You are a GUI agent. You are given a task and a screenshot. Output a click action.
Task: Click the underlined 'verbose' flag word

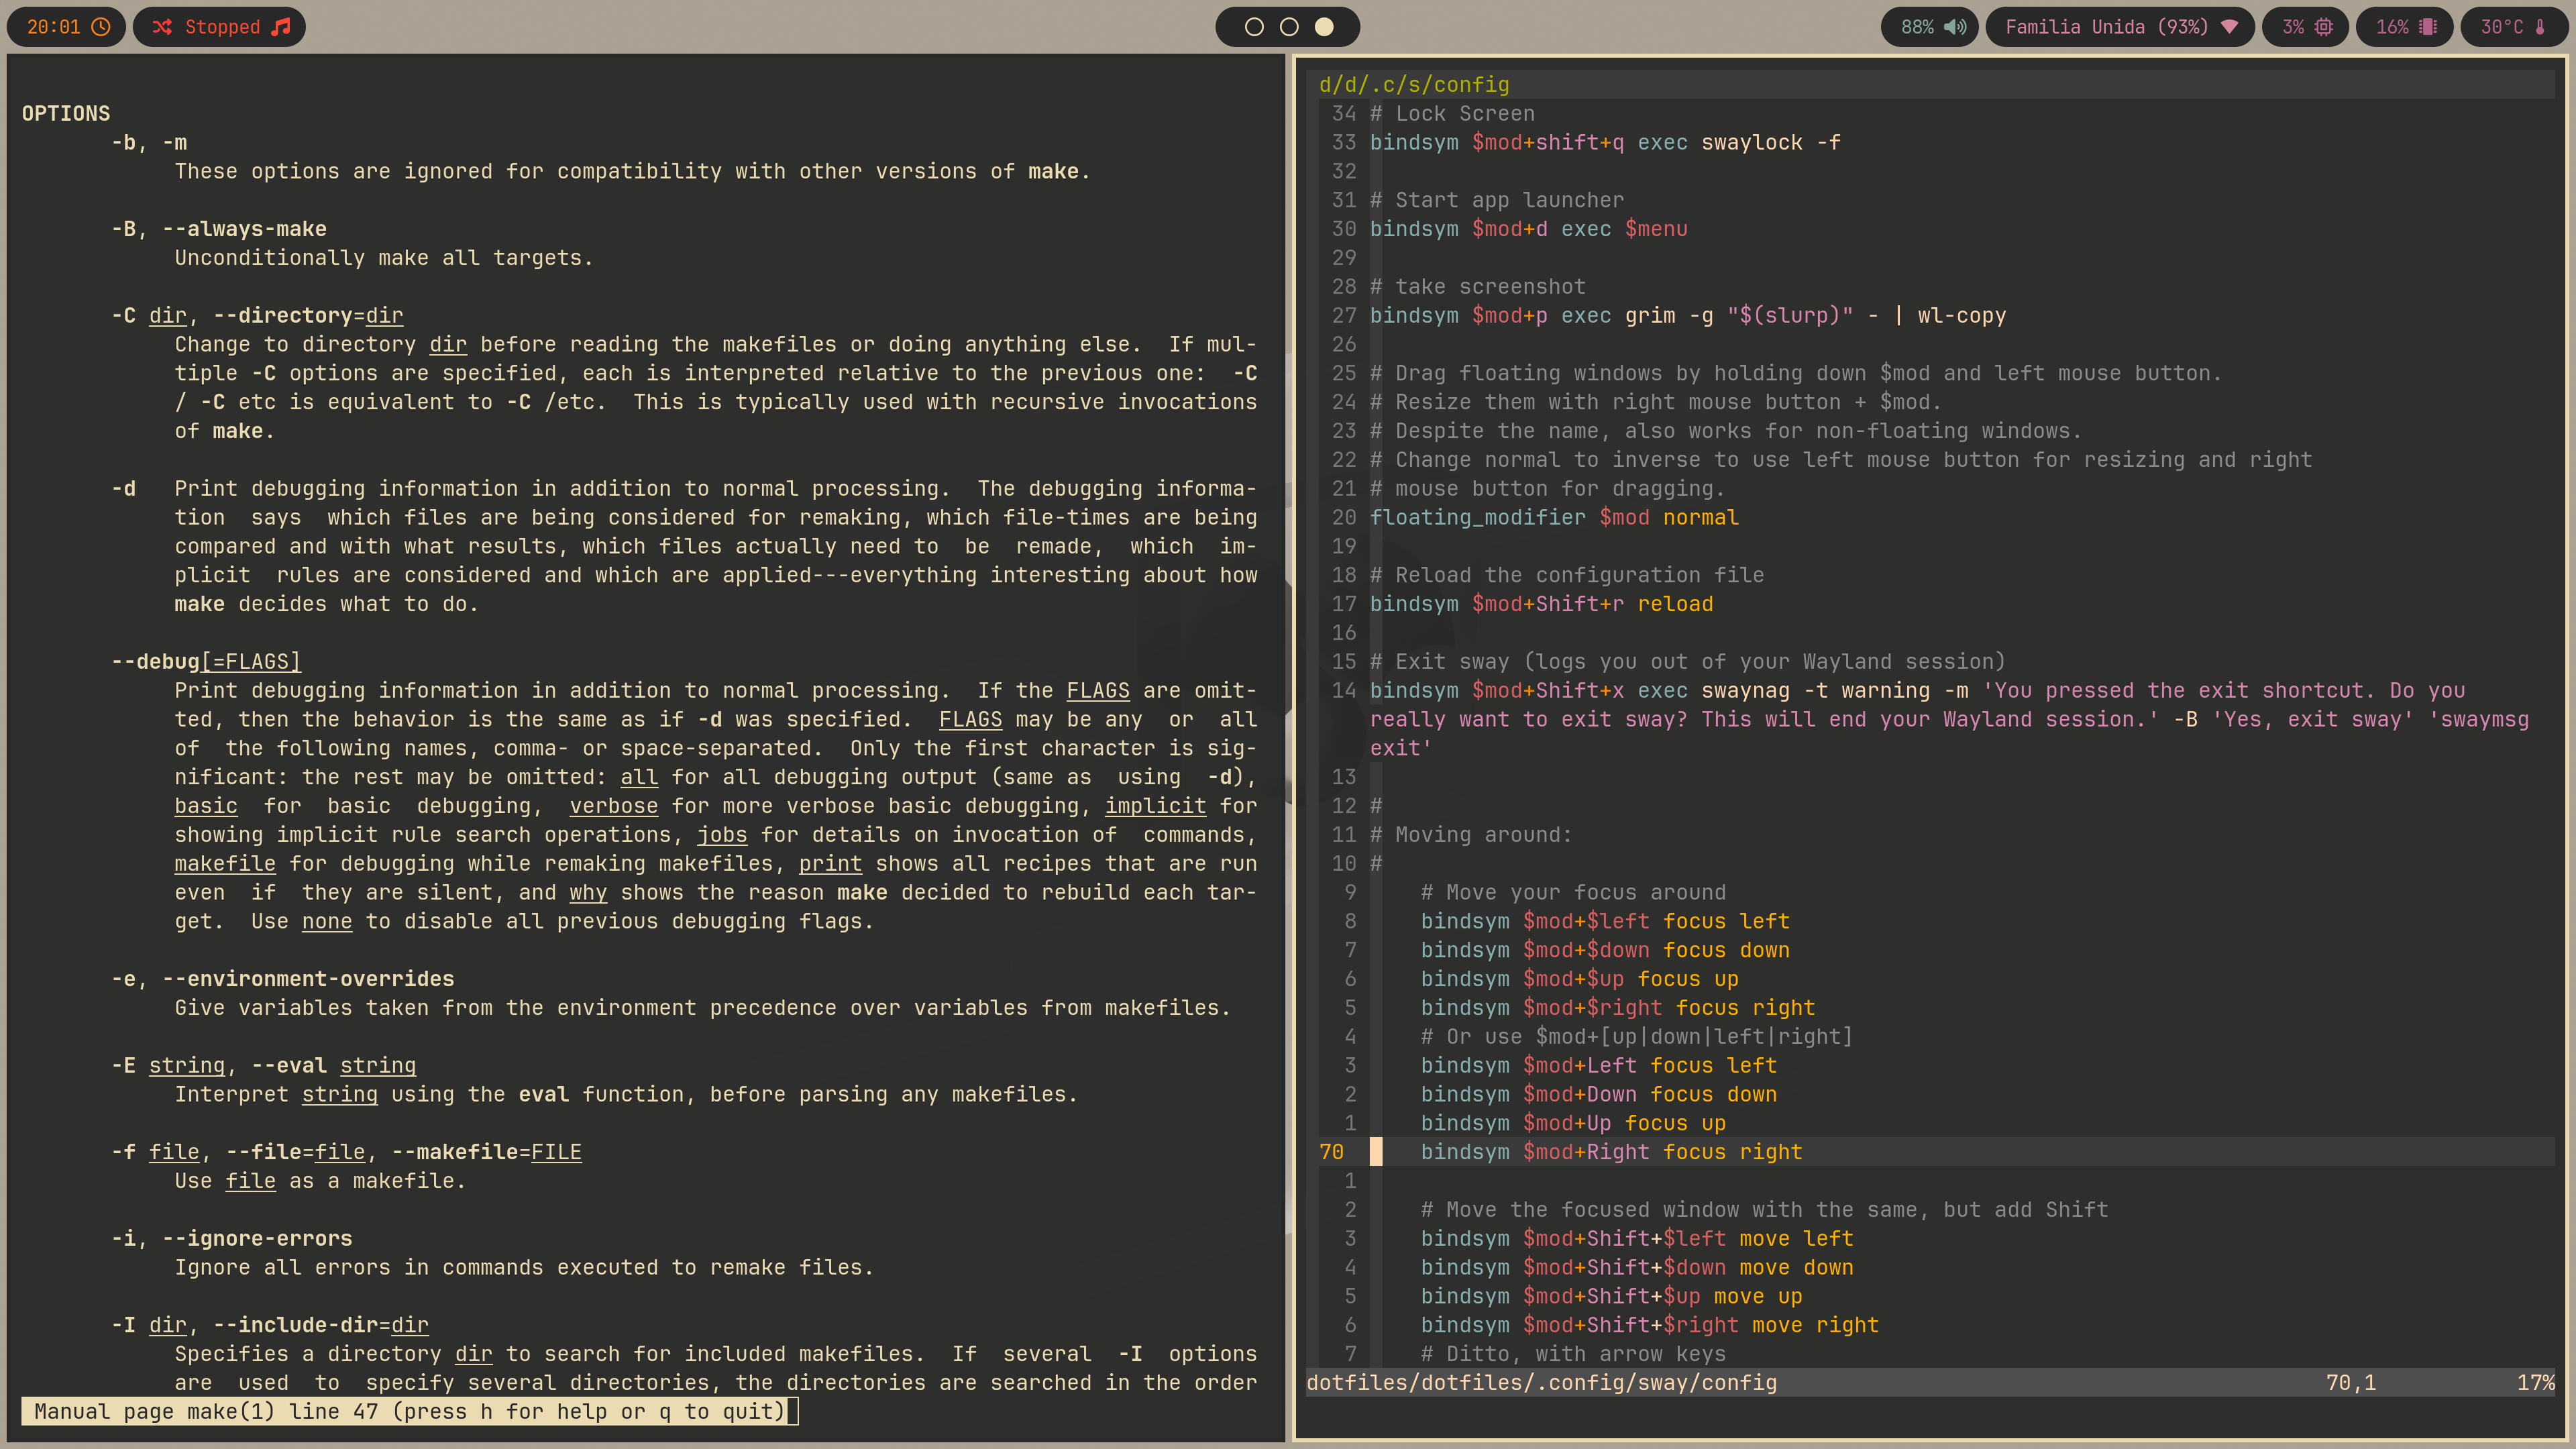click(613, 806)
